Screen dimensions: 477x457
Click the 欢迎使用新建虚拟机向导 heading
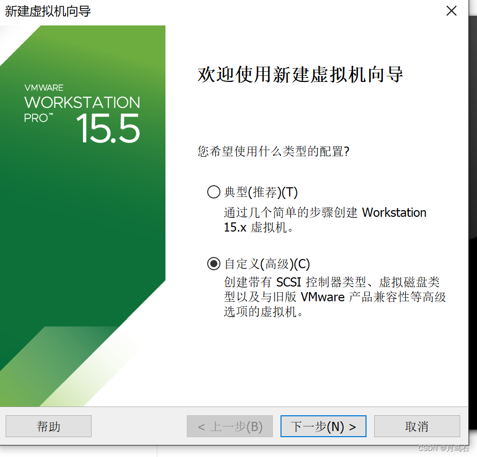coord(300,74)
